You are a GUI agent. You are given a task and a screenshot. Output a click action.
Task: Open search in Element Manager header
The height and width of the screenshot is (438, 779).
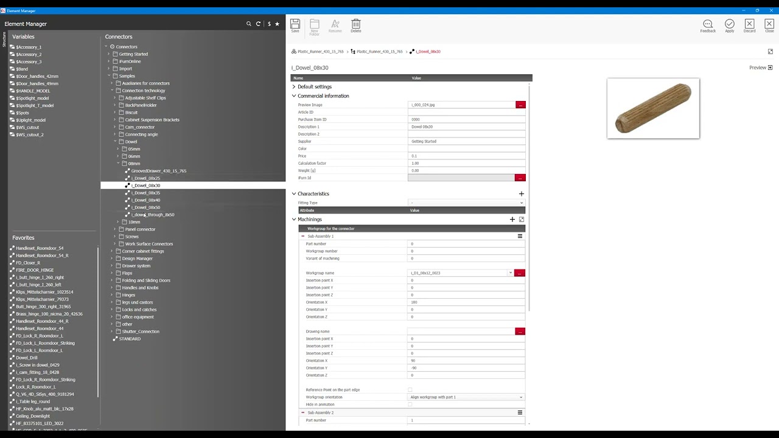click(248, 24)
